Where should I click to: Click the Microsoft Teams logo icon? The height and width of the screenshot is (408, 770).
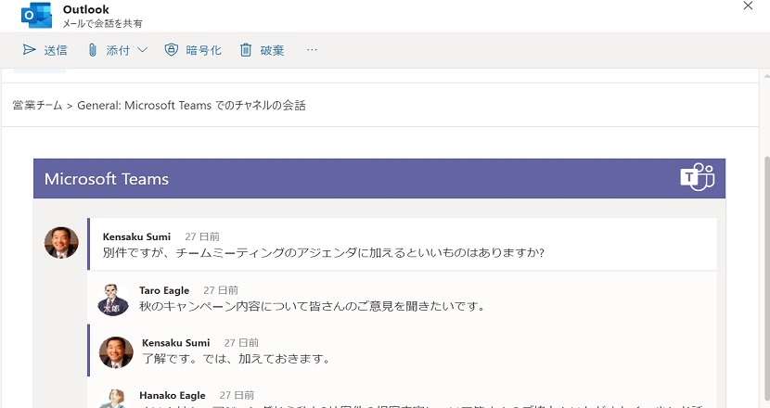(698, 177)
